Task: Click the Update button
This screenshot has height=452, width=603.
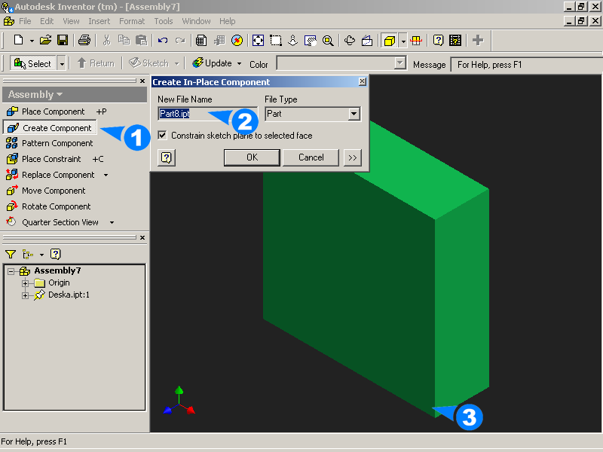Action: pos(212,63)
